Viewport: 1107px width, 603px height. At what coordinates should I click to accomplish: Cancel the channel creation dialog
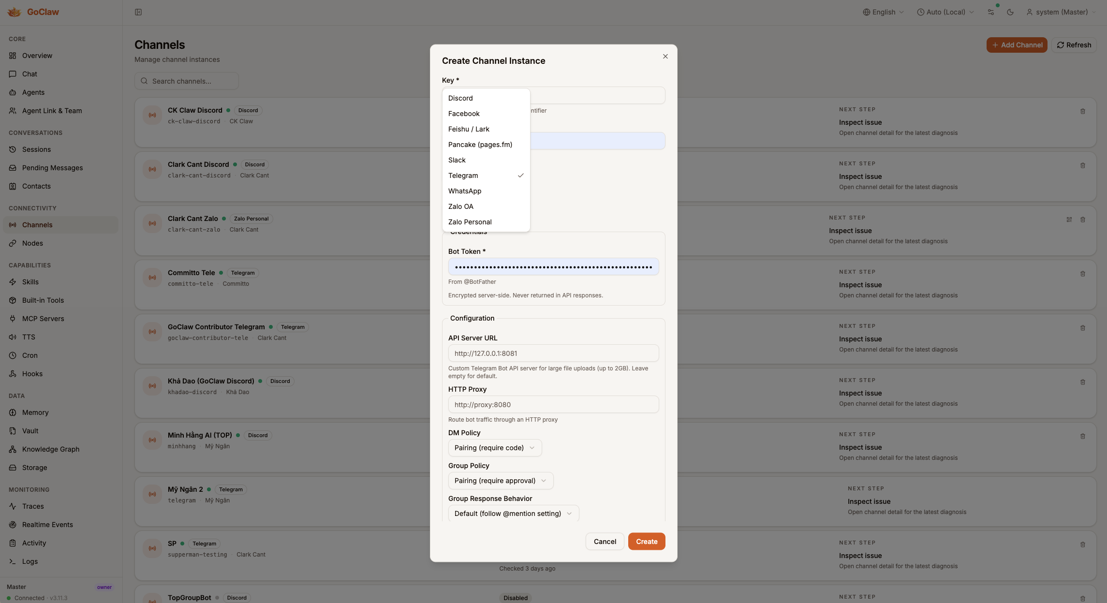coord(605,542)
